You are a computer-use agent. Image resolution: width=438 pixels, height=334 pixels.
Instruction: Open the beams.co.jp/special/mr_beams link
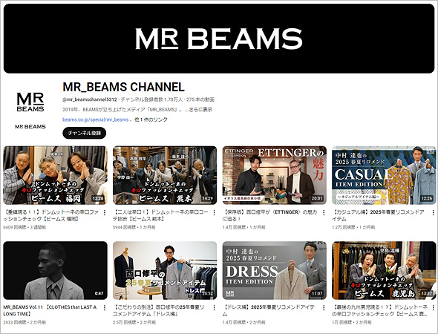click(96, 119)
